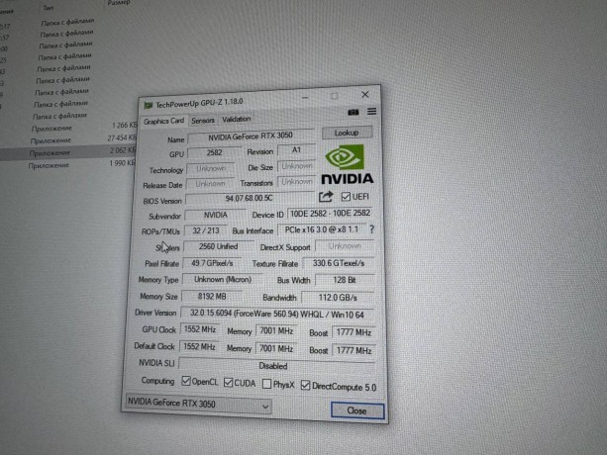The width and height of the screenshot is (607, 455).
Task: Click the GPU Clock 1552 MHz value
Action: [200, 329]
